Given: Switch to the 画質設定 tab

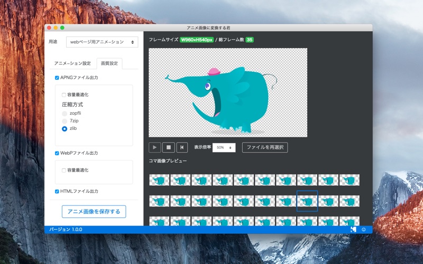Looking at the screenshot, I should pyautogui.click(x=109, y=63).
